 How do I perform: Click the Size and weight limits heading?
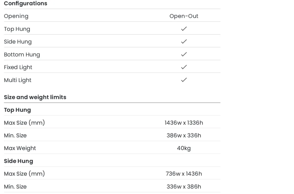point(35,97)
